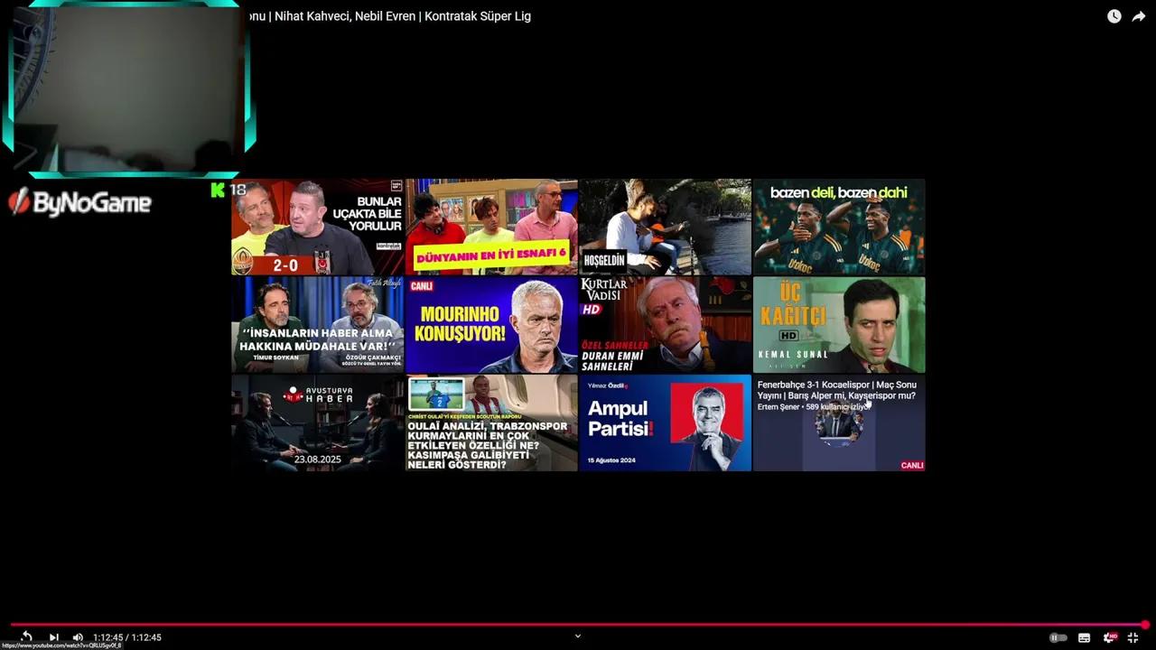Mute the volume speaker icon
The height and width of the screenshot is (650, 1156).
pos(78,637)
